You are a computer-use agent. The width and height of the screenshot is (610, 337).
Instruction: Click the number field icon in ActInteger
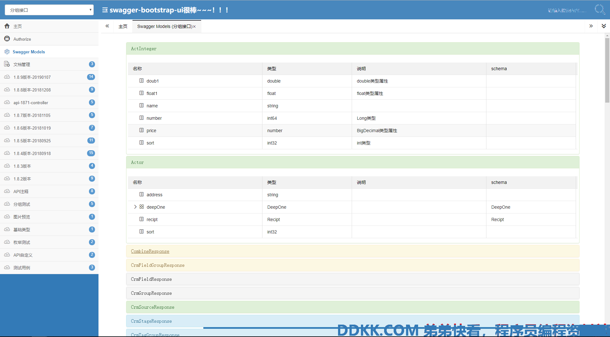point(142,118)
